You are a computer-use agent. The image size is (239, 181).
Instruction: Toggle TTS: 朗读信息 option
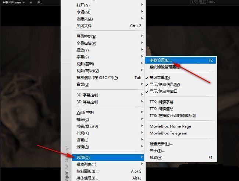[x=181, y=109]
